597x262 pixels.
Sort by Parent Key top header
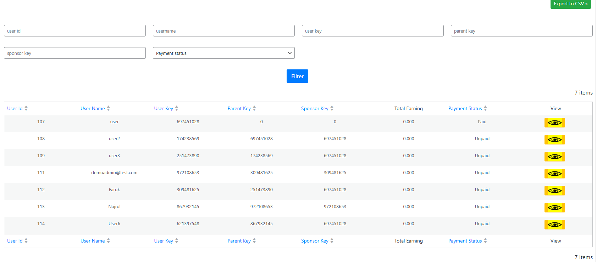coord(239,108)
